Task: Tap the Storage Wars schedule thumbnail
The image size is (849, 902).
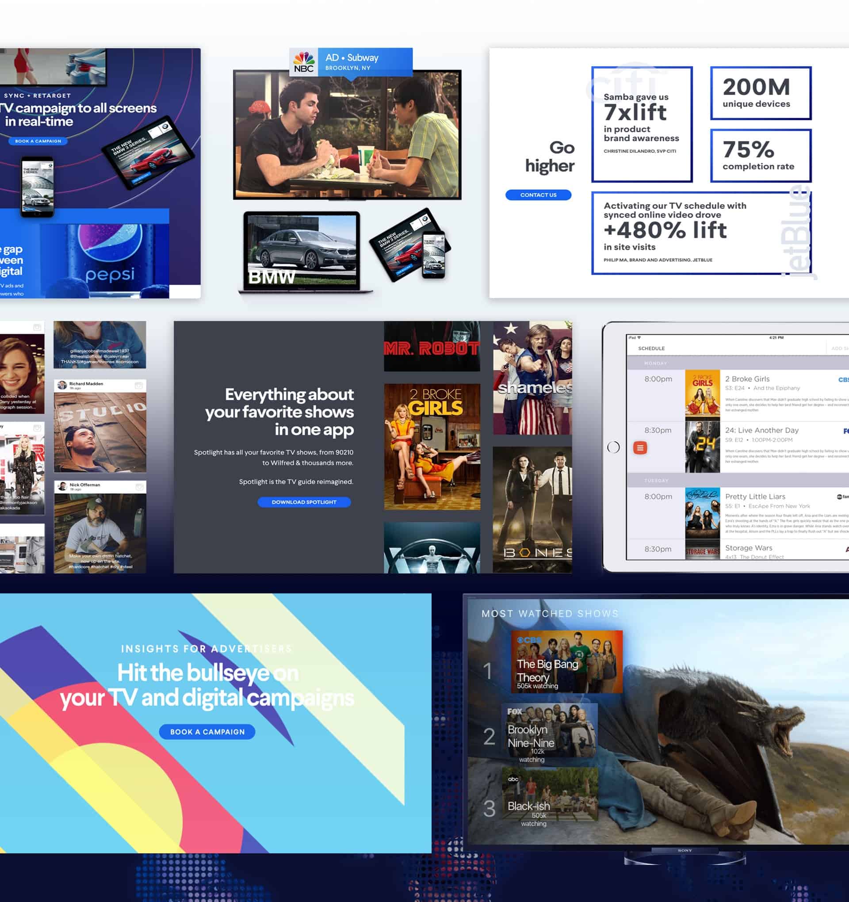Action: pos(703,550)
